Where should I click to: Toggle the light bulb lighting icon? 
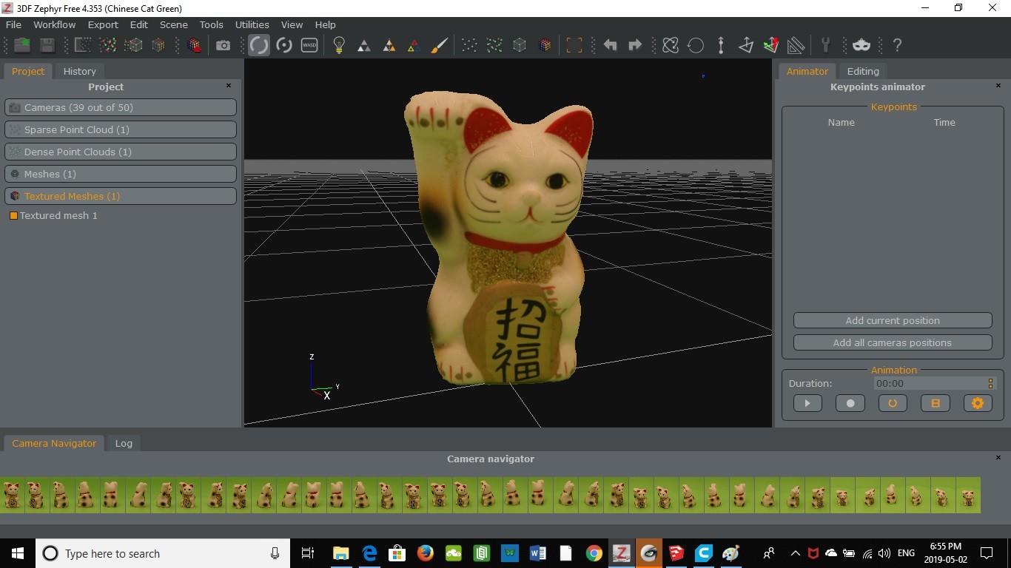pyautogui.click(x=339, y=45)
